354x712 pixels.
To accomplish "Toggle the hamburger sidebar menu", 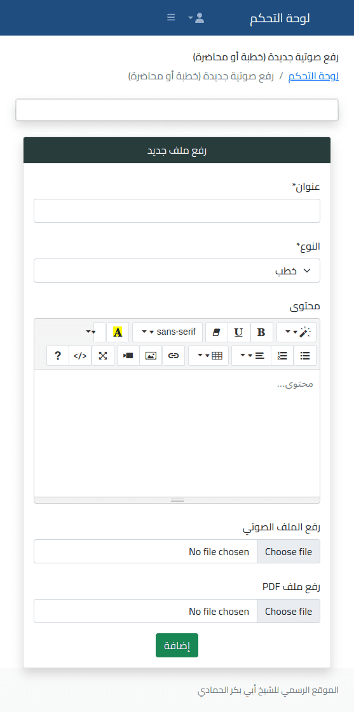I will pos(171,18).
